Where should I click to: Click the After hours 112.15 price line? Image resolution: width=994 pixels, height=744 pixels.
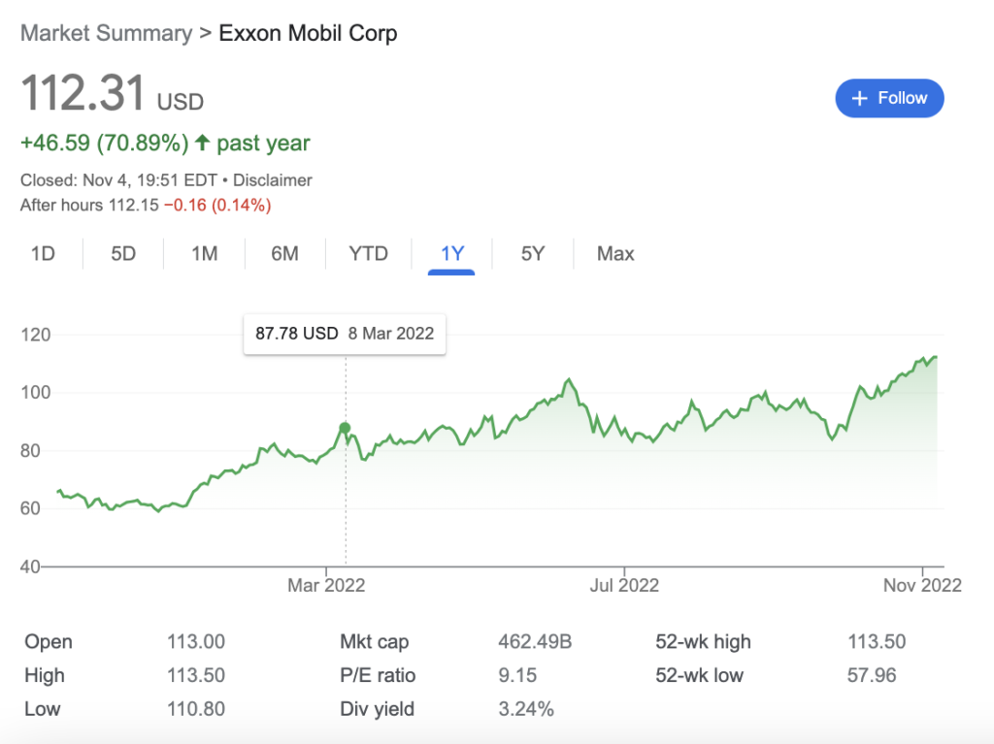pos(146,206)
